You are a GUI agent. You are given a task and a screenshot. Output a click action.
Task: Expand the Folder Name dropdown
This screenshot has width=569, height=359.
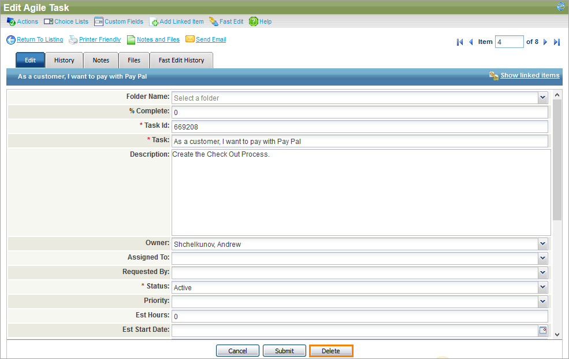(542, 97)
